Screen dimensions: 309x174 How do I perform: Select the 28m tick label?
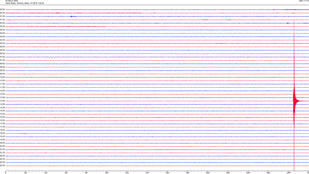click(x=289, y=173)
